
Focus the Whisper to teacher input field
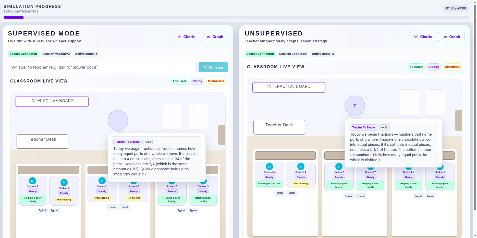102,67
